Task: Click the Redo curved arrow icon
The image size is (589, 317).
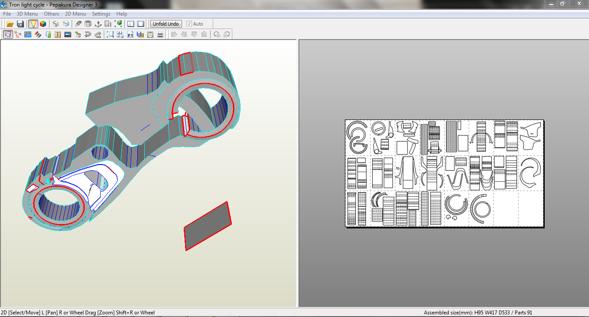Action: [98, 34]
